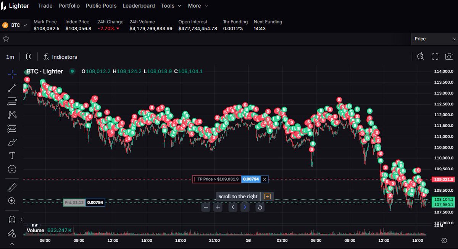Viewport: 458px width, 249px height.
Task: Click the 24h Volume label
Action: point(142,22)
